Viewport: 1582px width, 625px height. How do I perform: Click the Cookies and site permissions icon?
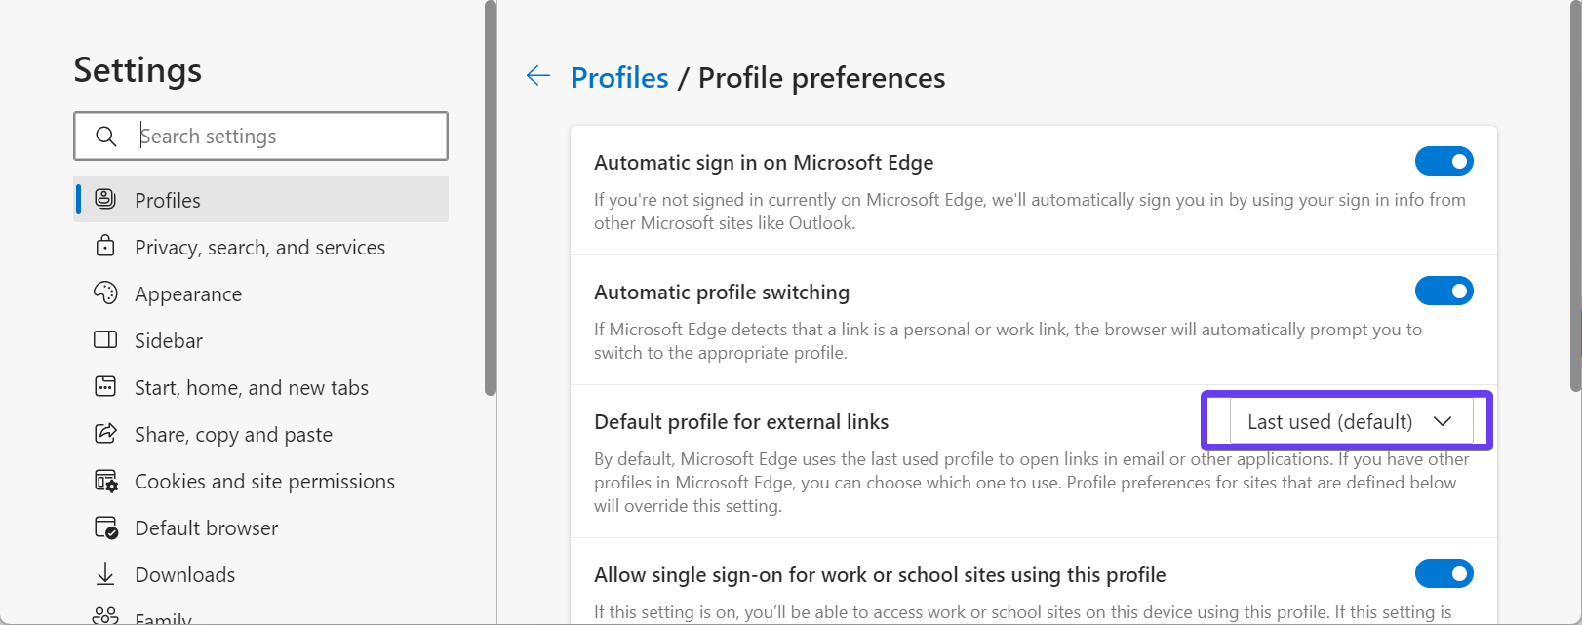click(105, 481)
